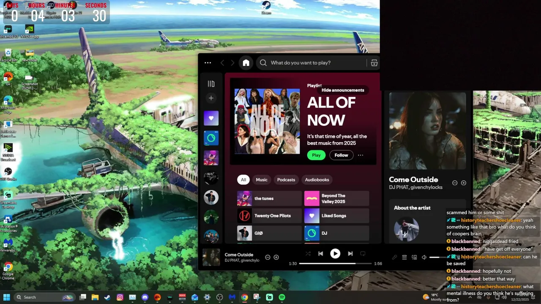The width and height of the screenshot is (541, 304).
Task: Open Snipping Tool from the taskbar
Action: pyautogui.click(x=257, y=297)
